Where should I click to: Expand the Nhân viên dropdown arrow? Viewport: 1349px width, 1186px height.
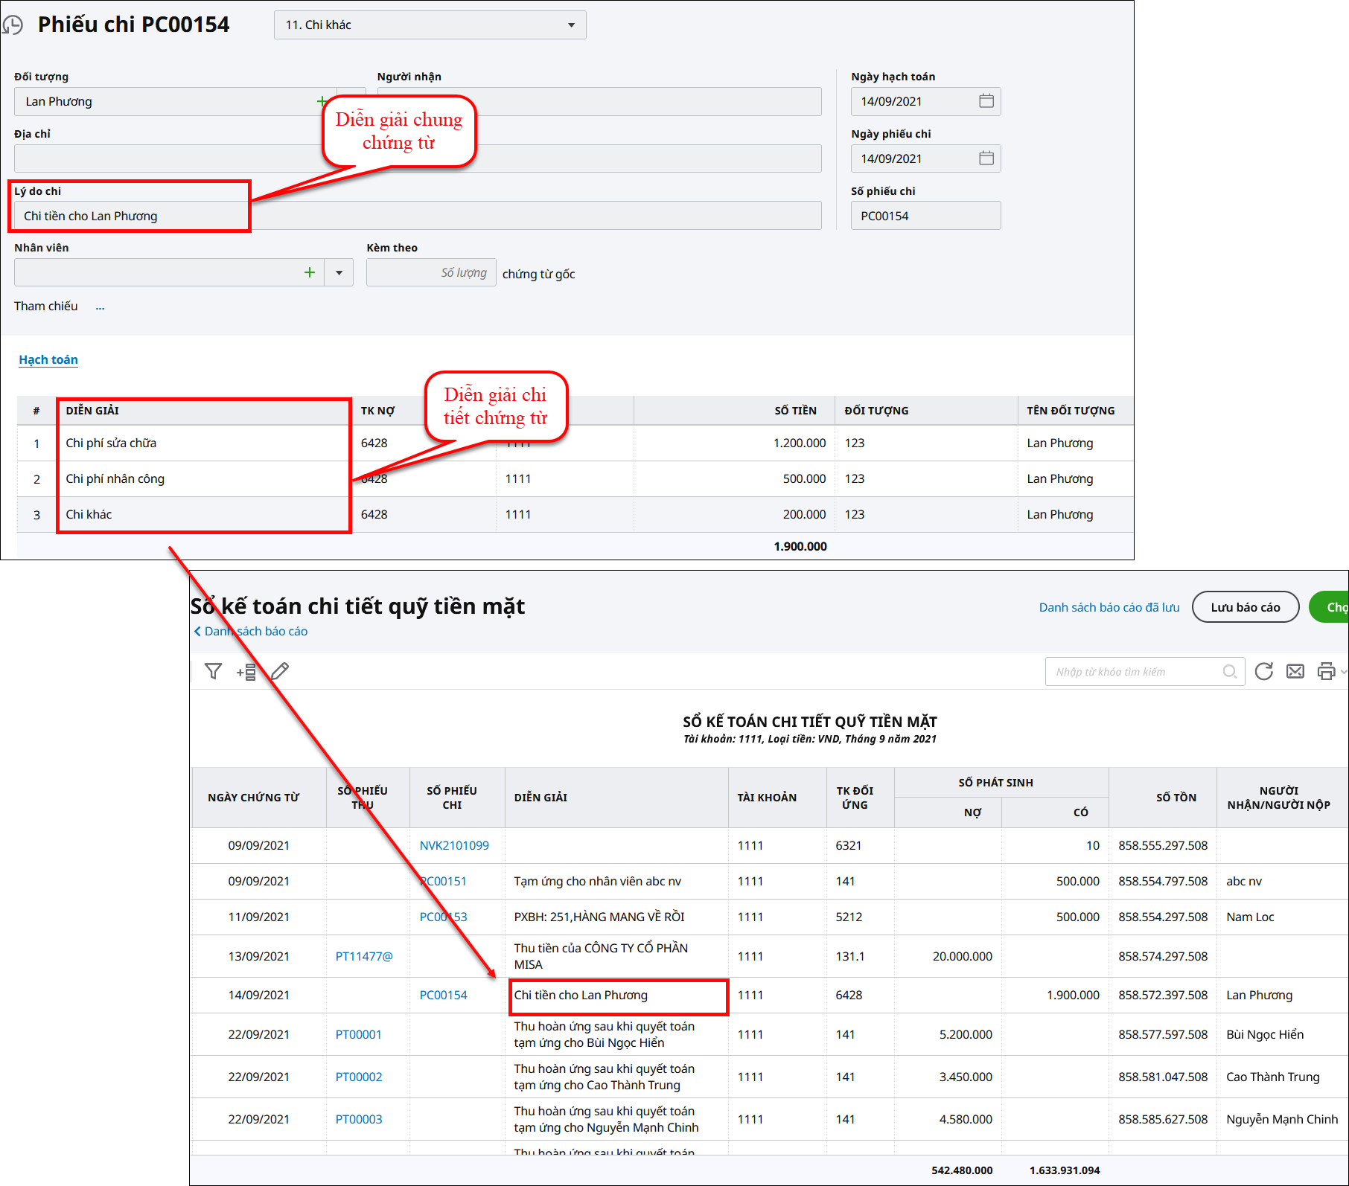click(339, 273)
